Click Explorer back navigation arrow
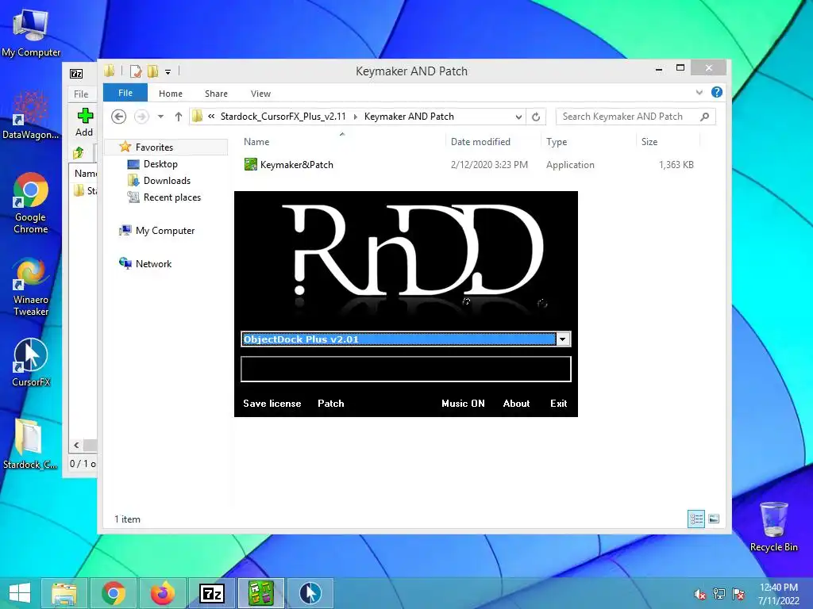The height and width of the screenshot is (609, 813). 119,117
